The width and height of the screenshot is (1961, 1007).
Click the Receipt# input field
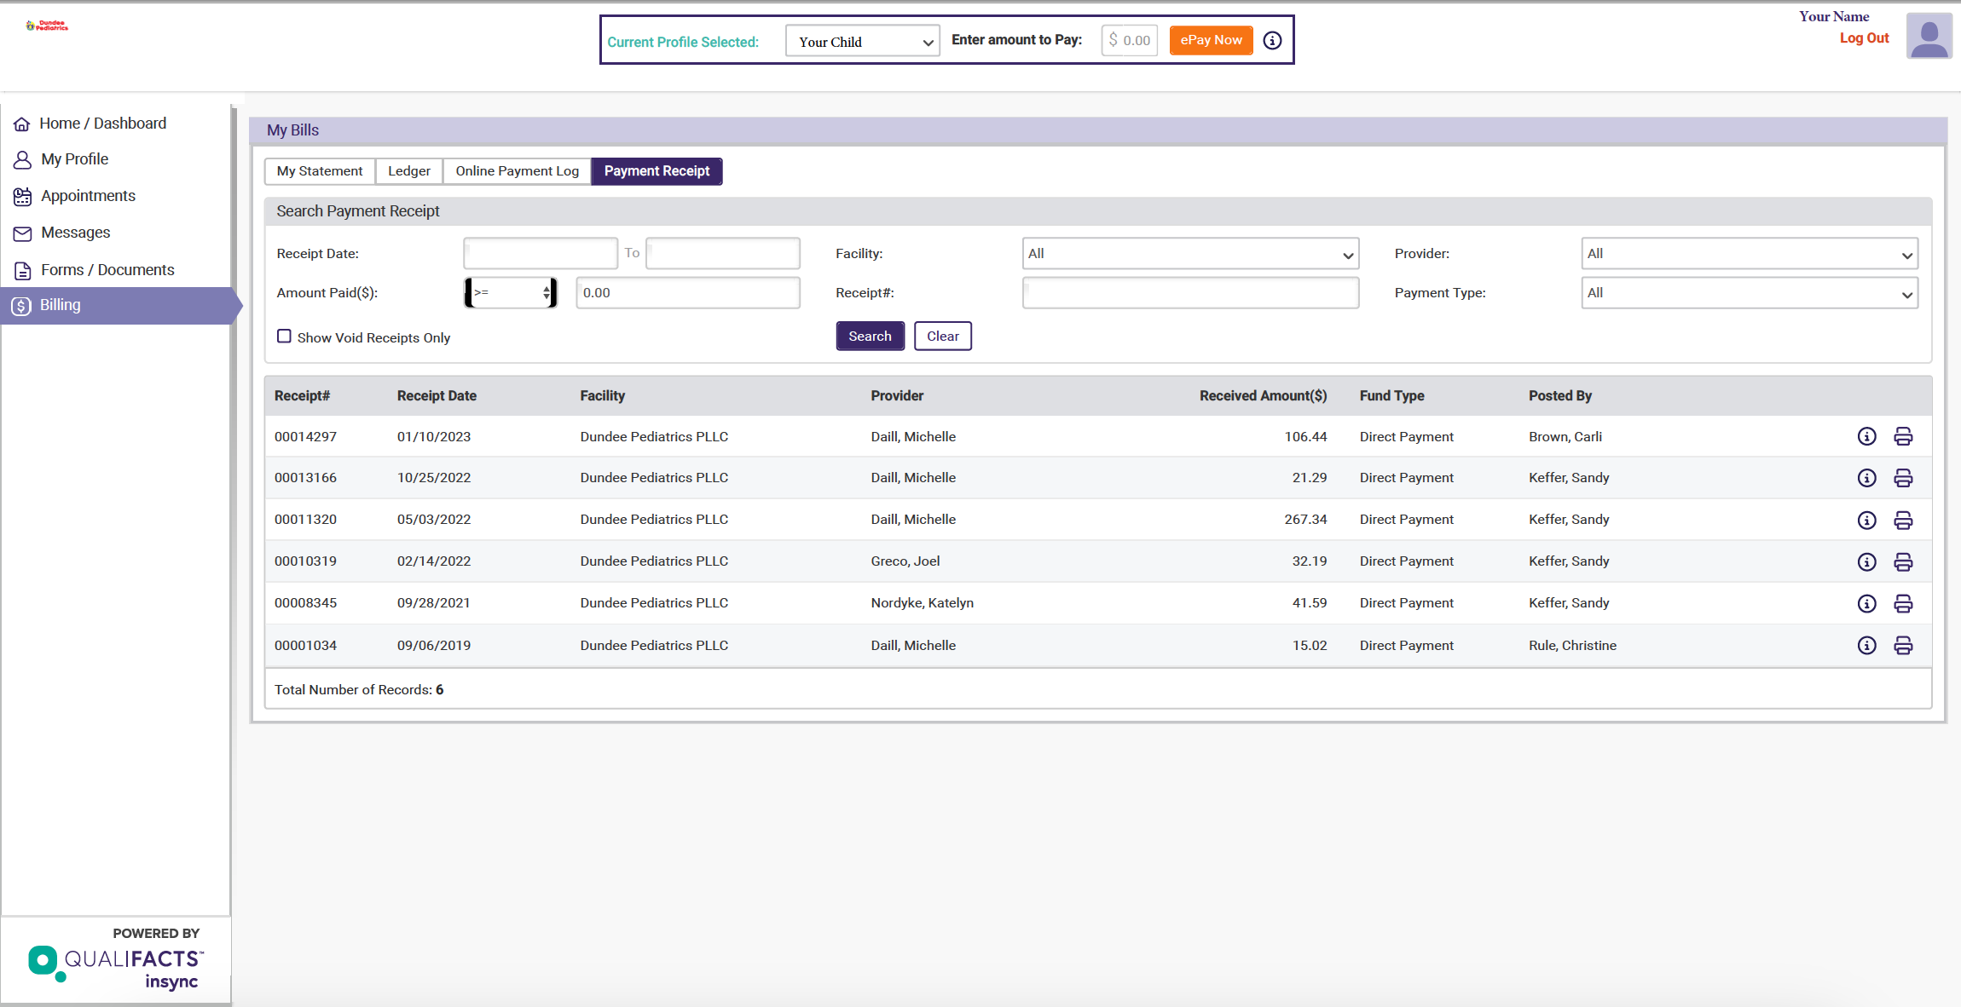1190,293
